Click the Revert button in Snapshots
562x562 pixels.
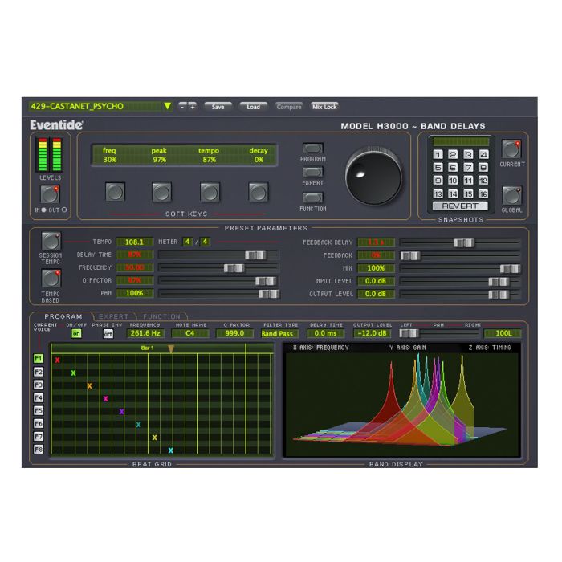460,206
